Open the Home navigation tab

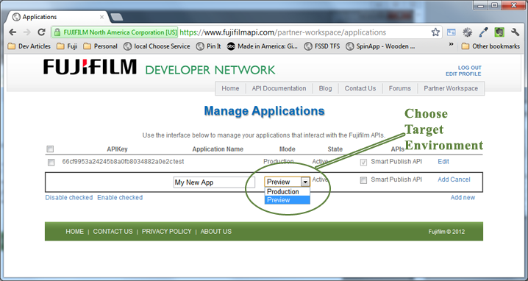pos(230,88)
